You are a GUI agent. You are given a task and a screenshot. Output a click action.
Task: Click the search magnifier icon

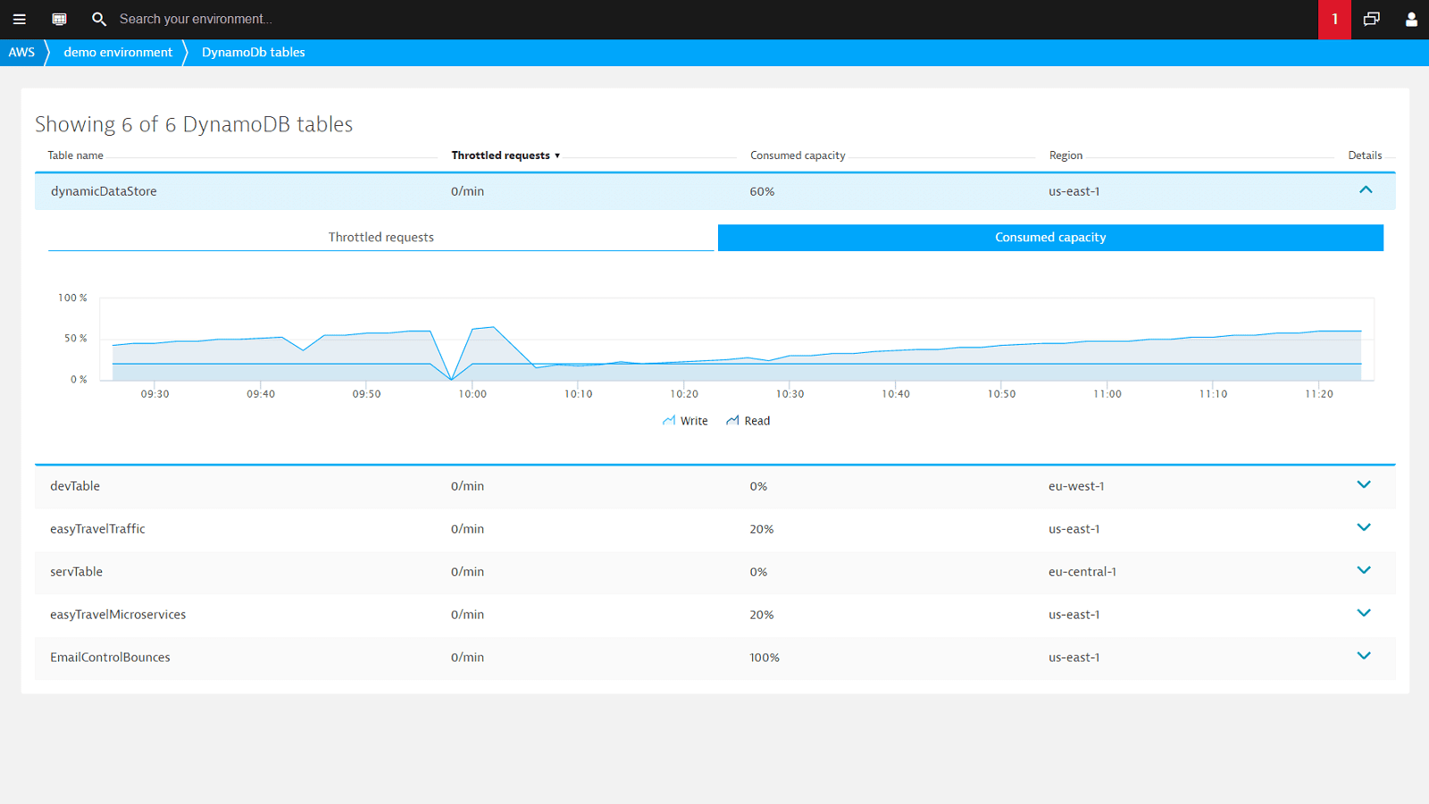coord(99,19)
